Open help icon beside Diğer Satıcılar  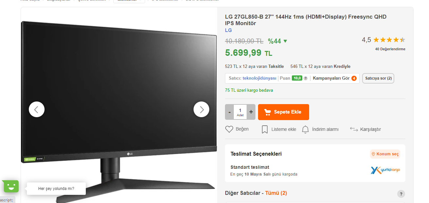pos(401,194)
